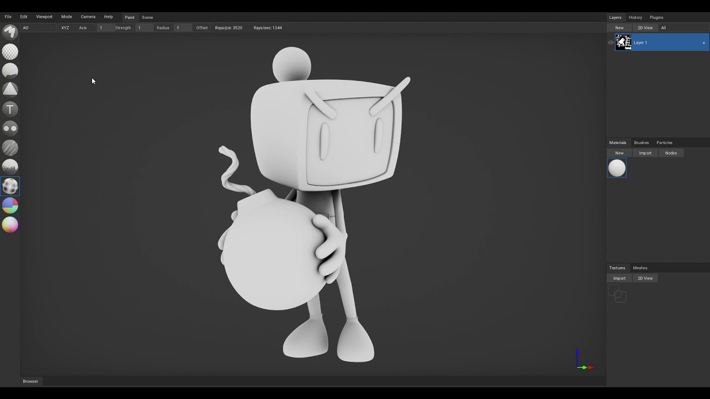Pick the Fill tool icon
This screenshot has width=710, height=399.
point(10,70)
